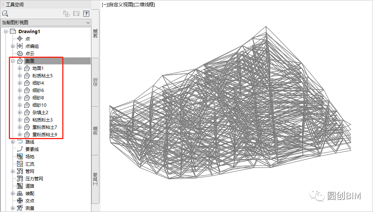Expand the 粘质粉土3 surface node

click(20, 120)
